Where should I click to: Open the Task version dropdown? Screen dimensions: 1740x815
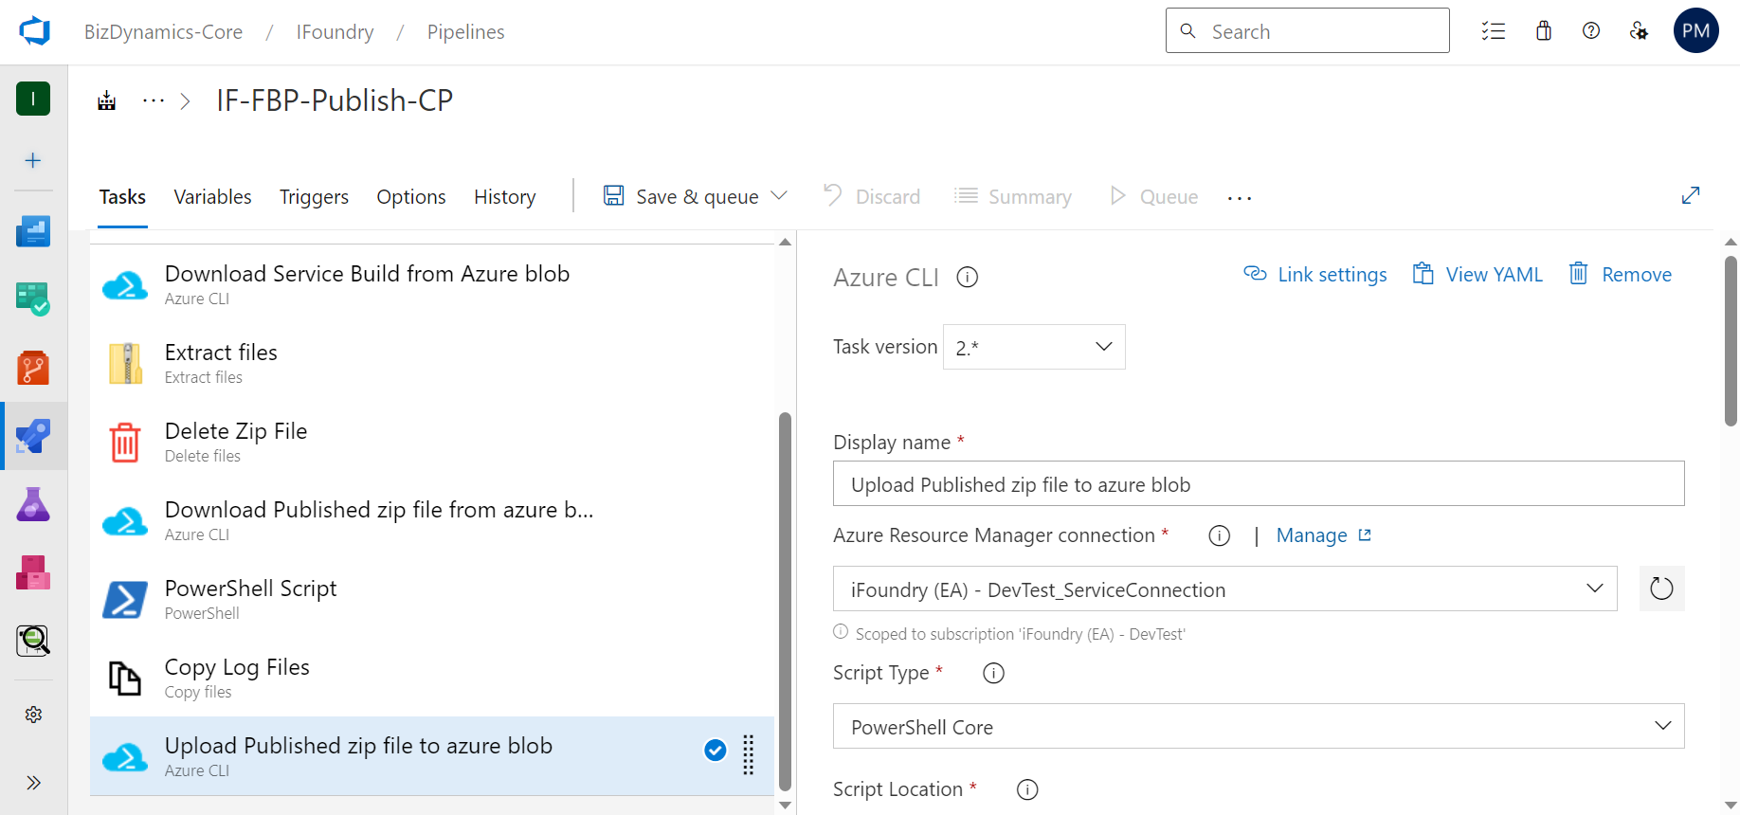pyautogui.click(x=1034, y=347)
